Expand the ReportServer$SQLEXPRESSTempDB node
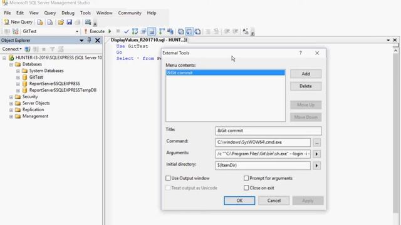 18,91
